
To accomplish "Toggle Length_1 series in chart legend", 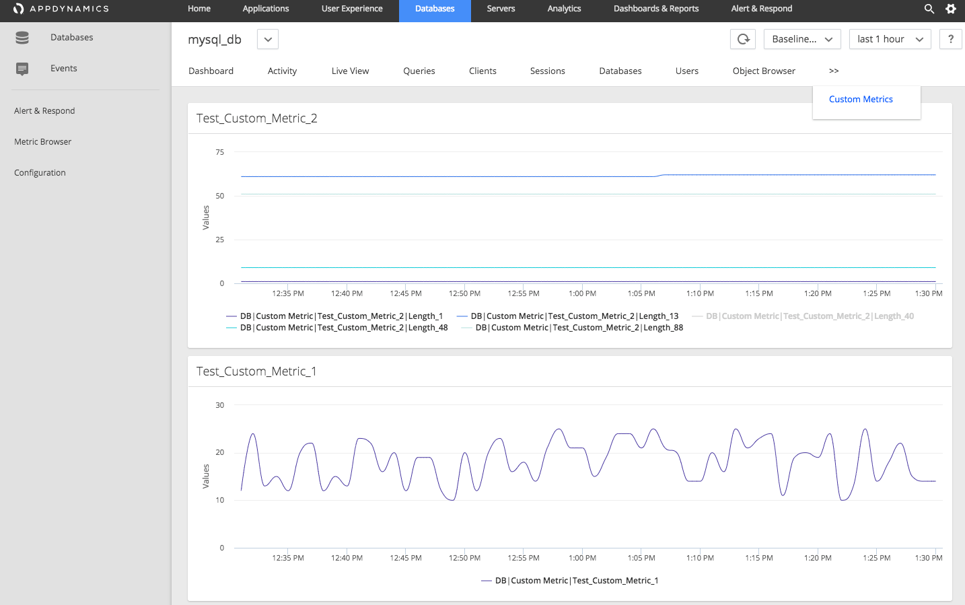I will (334, 316).
